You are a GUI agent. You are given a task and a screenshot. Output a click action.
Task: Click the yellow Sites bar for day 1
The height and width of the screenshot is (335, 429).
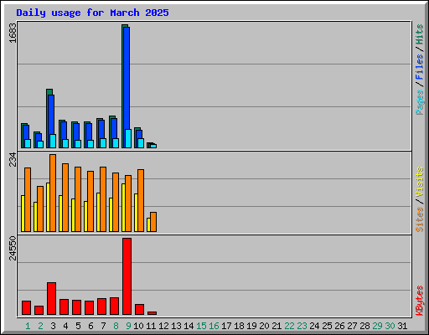(23, 214)
